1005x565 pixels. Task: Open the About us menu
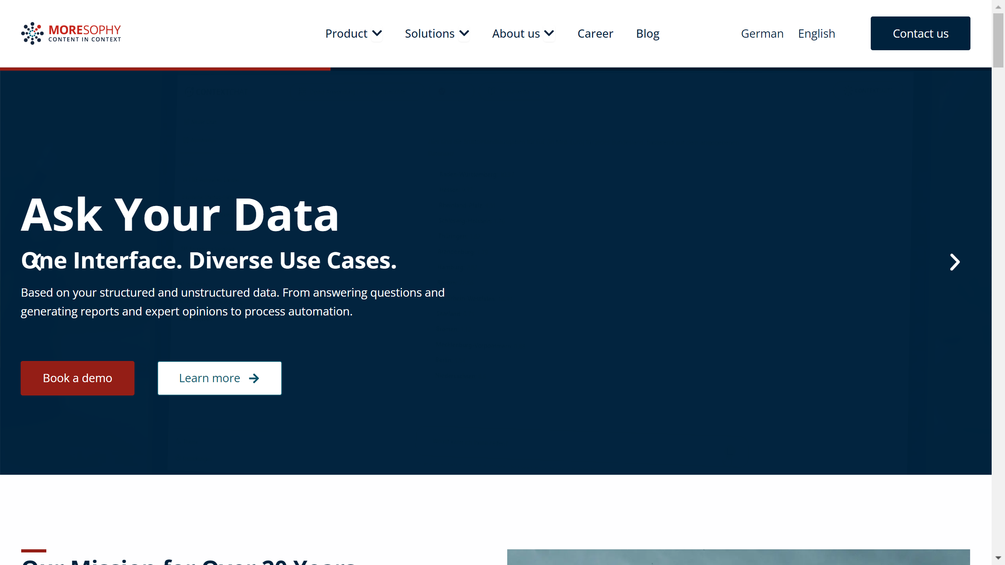(516, 33)
